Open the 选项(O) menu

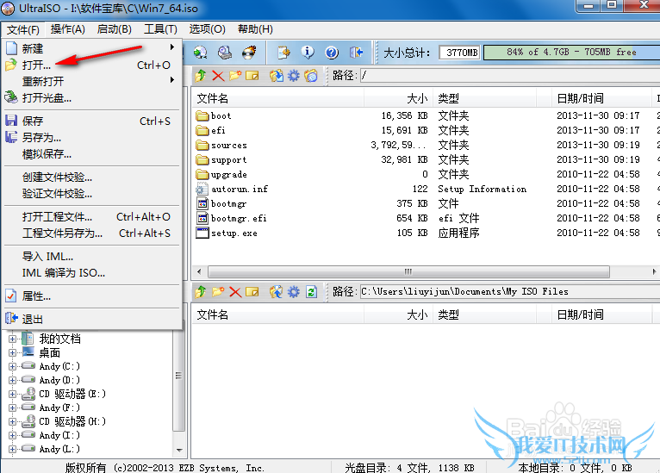pyautogui.click(x=207, y=29)
